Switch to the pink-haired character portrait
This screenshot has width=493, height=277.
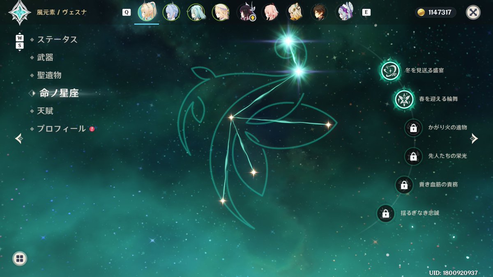[271, 12]
